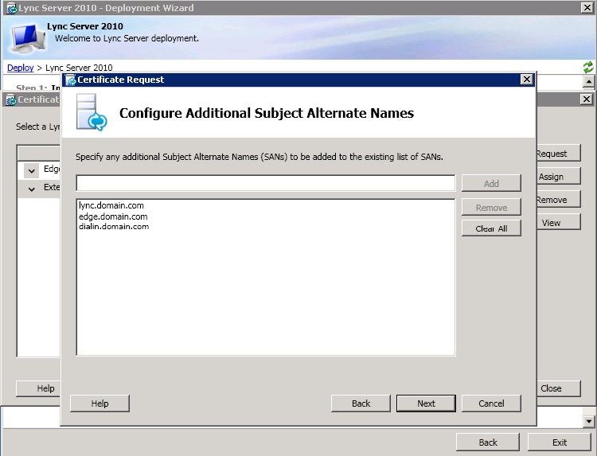Image resolution: width=597 pixels, height=456 pixels.
Task: Click the green refresh icon in wizard
Action: click(x=588, y=68)
